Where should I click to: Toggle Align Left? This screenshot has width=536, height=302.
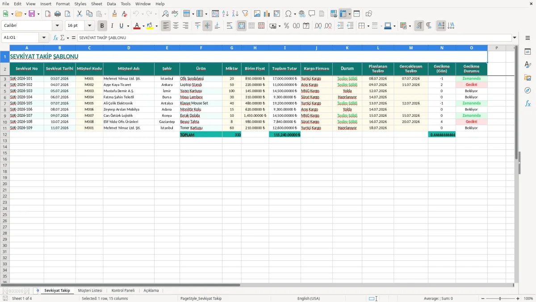166,26
